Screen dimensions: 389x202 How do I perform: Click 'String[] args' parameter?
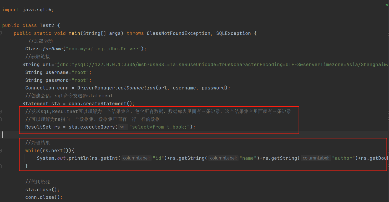pyautogui.click(x=102, y=33)
